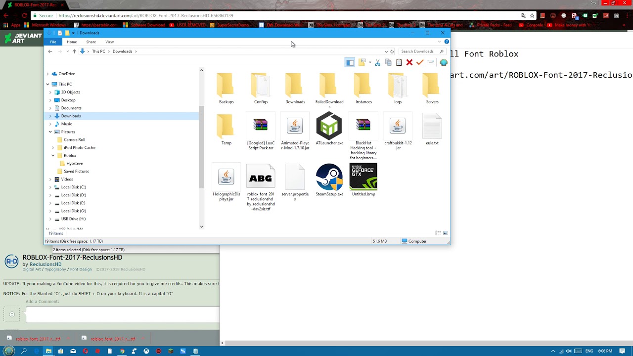Open Font Design category link
Screen dimensions: 633x356
[81, 269]
